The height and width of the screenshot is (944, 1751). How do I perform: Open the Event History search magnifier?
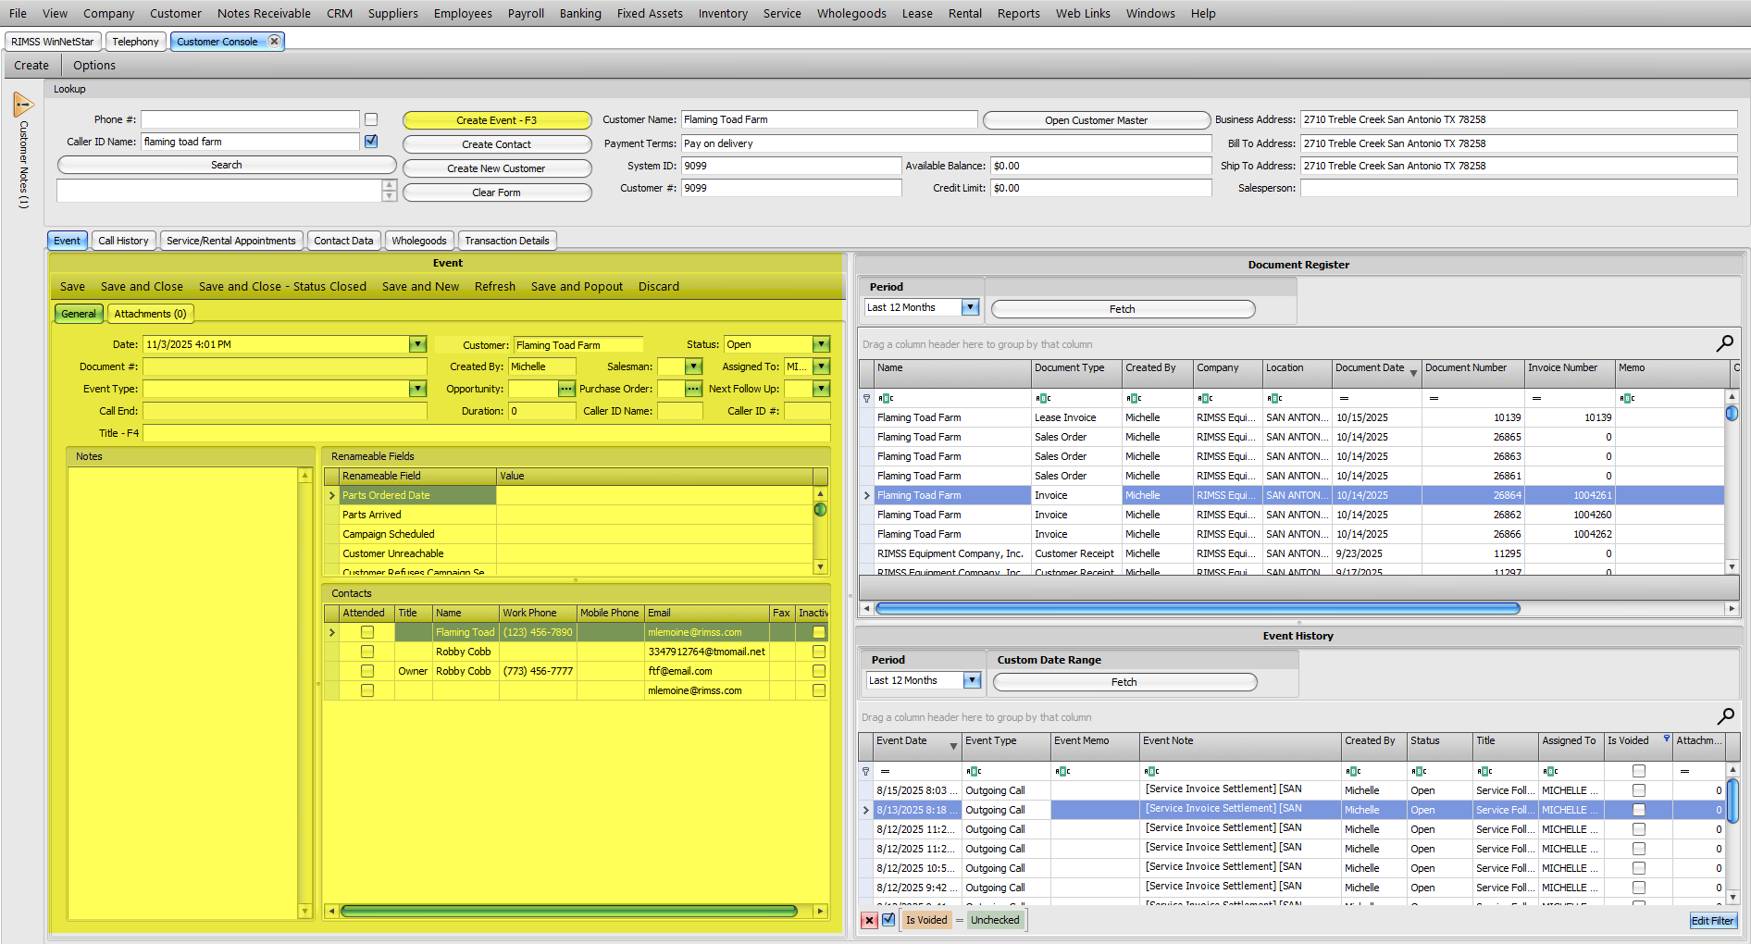pos(1725,716)
